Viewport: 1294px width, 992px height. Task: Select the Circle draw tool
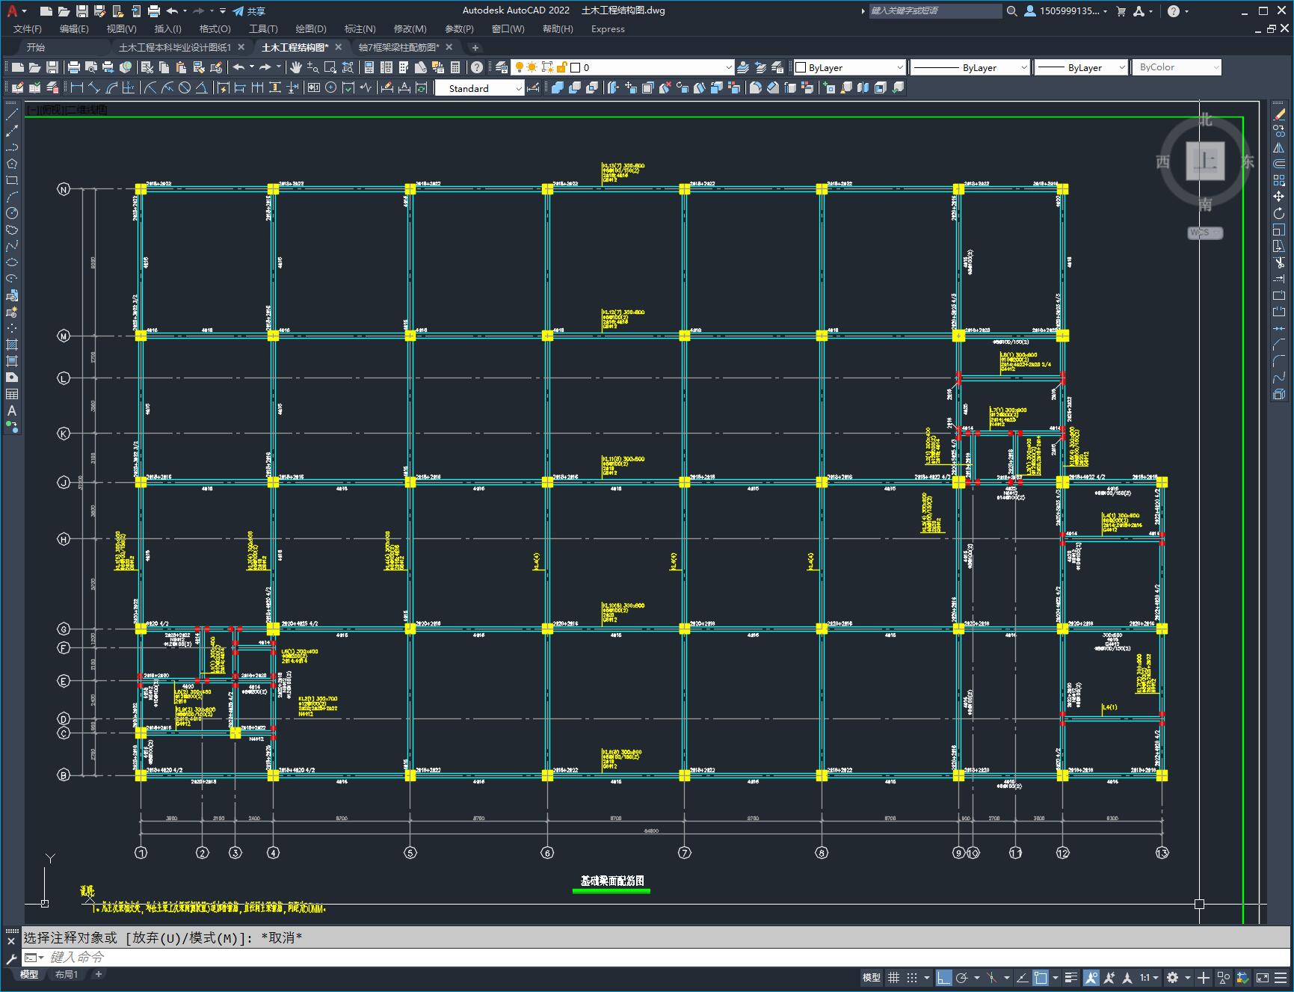click(x=12, y=213)
